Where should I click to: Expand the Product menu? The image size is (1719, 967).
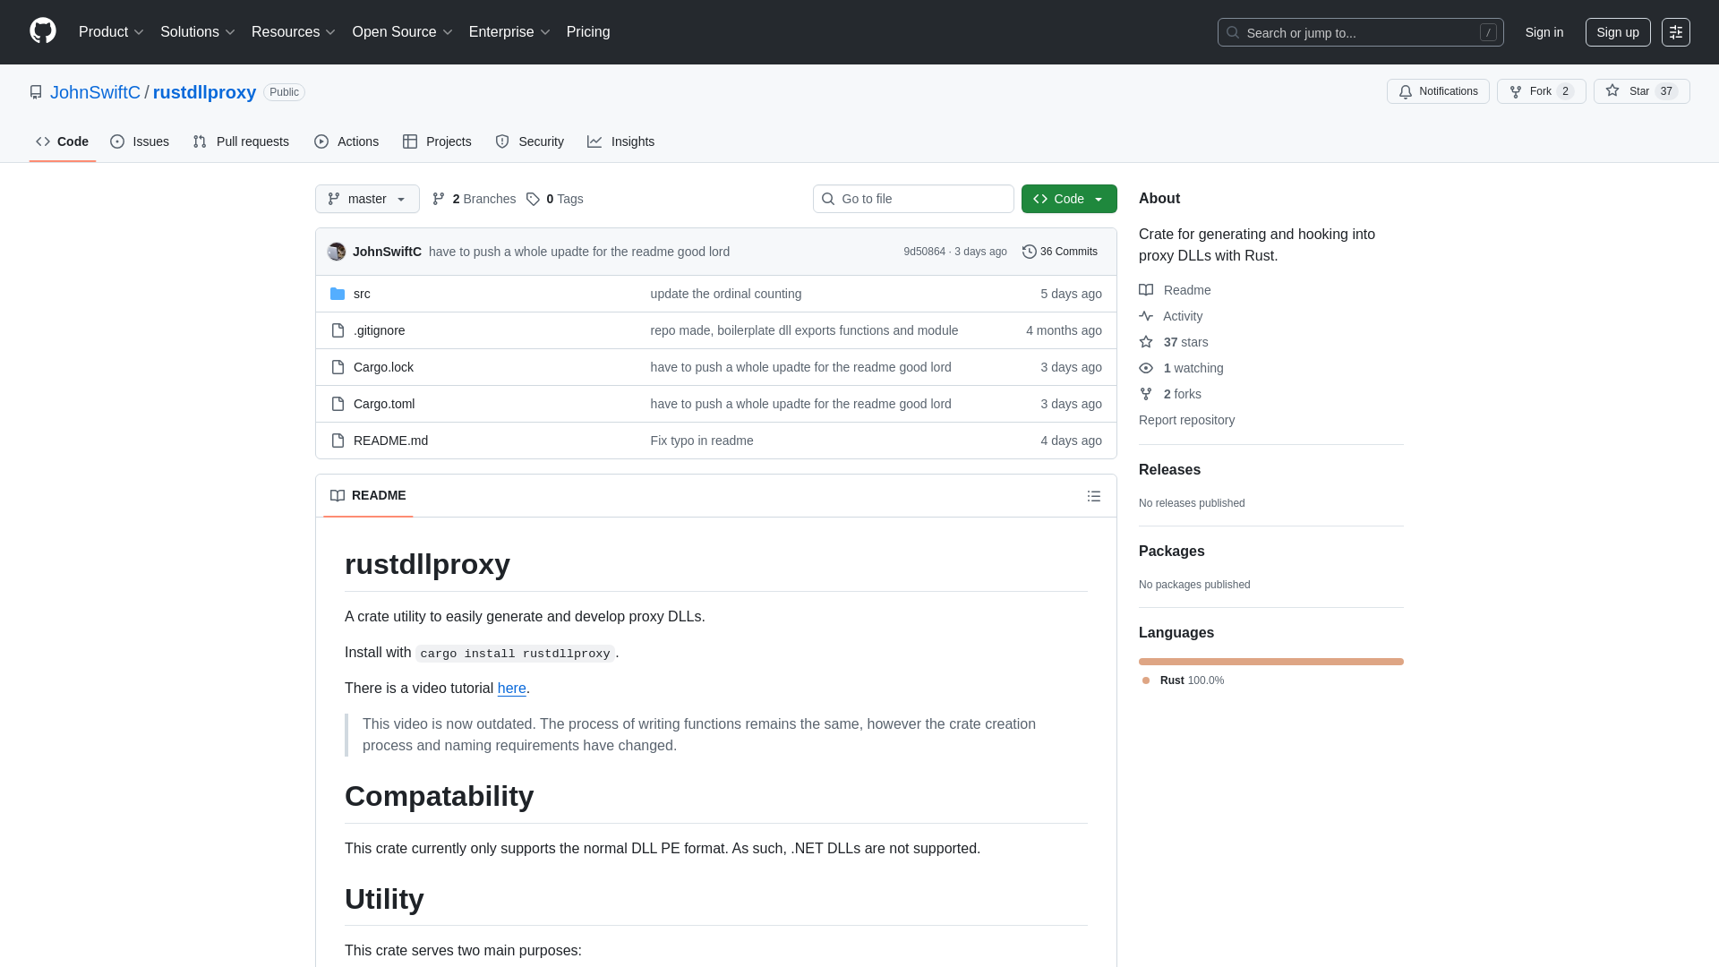tap(111, 32)
